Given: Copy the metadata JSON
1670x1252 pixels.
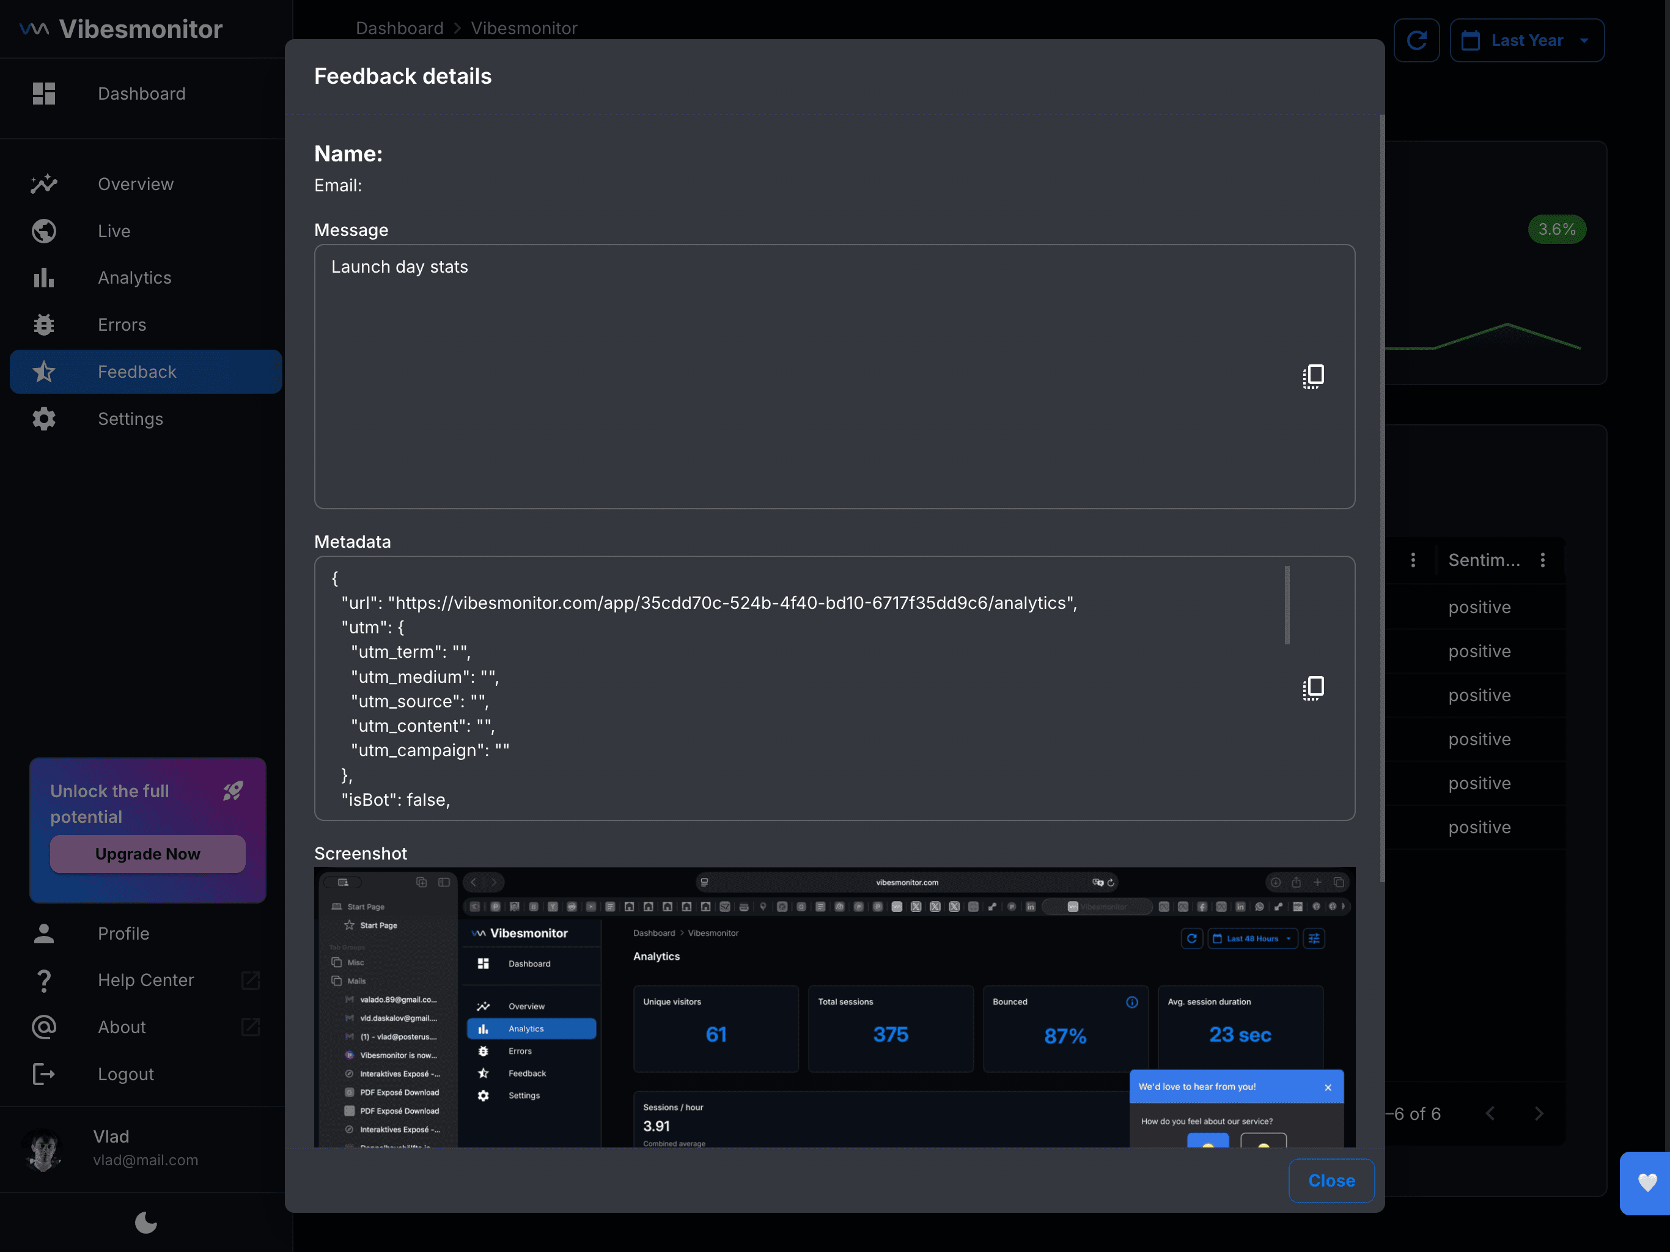Looking at the screenshot, I should 1313,687.
